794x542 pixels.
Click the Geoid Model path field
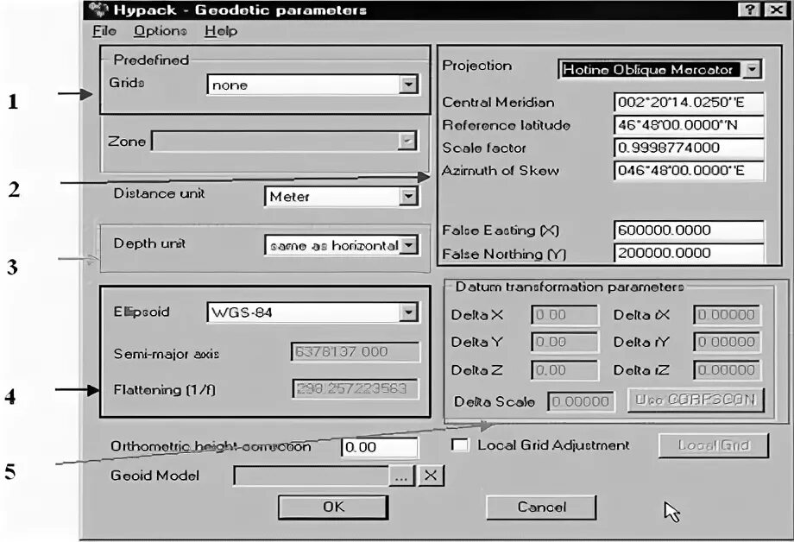pyautogui.click(x=312, y=476)
